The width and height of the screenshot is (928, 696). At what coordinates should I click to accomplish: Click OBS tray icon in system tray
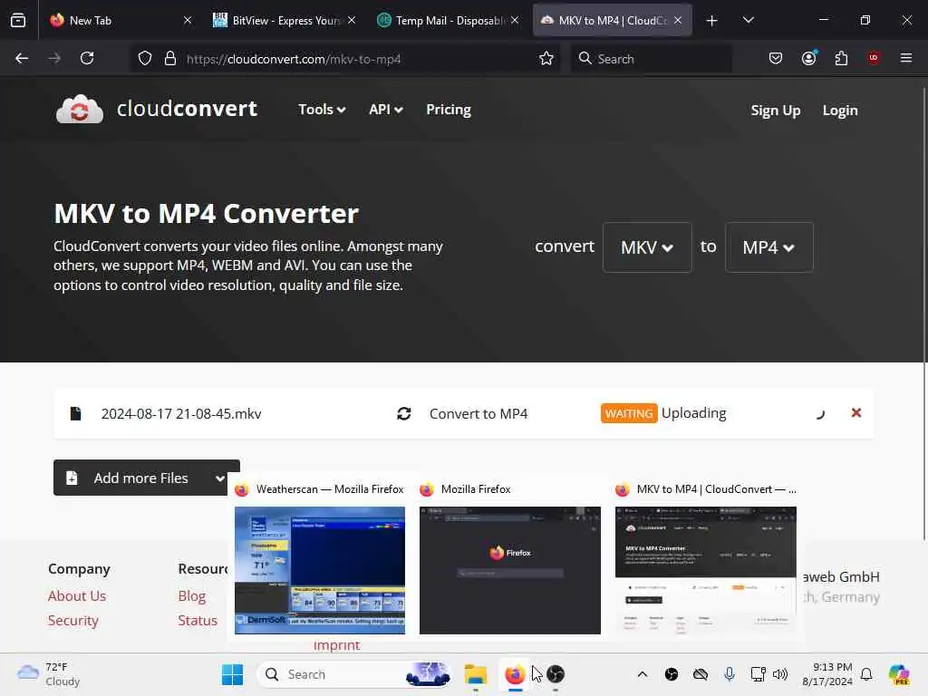pyautogui.click(x=672, y=674)
